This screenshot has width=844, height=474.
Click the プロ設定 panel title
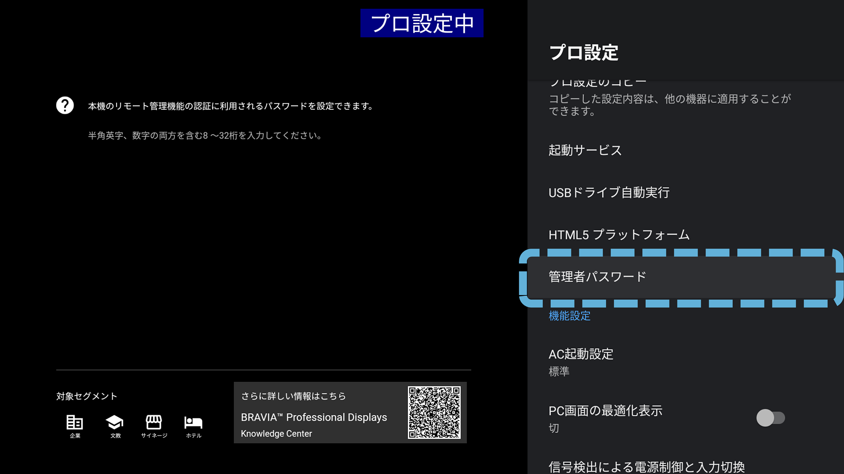[583, 53]
